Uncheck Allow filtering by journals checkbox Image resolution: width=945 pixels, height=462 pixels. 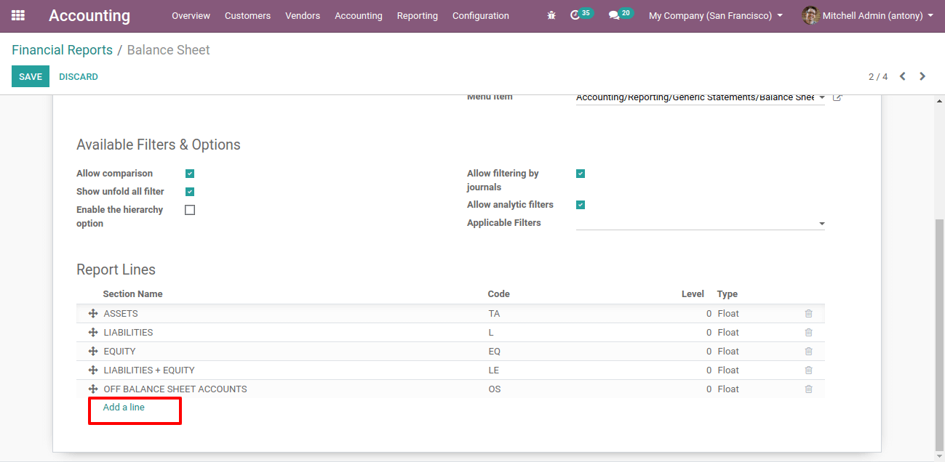point(581,174)
